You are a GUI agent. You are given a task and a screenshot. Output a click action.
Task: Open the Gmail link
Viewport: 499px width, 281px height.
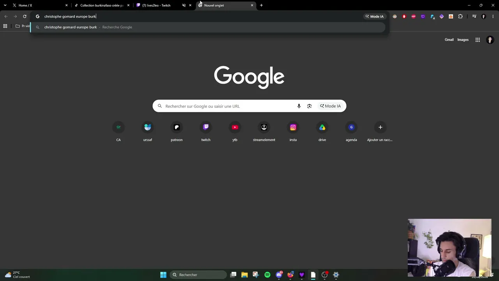[449, 40]
